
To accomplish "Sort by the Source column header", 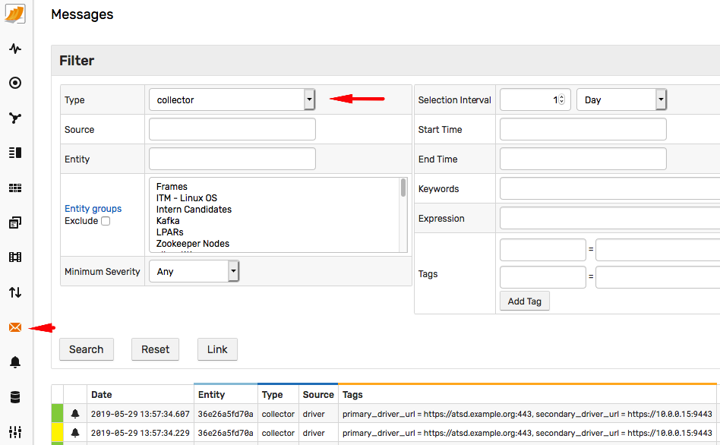I will [x=318, y=394].
